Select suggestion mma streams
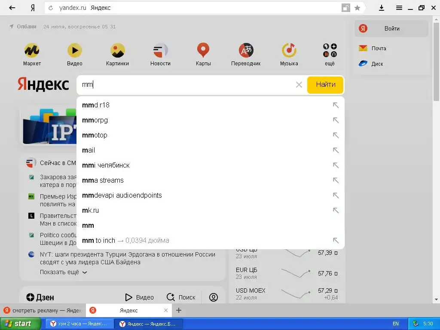This screenshot has width=440, height=330. tap(211, 180)
